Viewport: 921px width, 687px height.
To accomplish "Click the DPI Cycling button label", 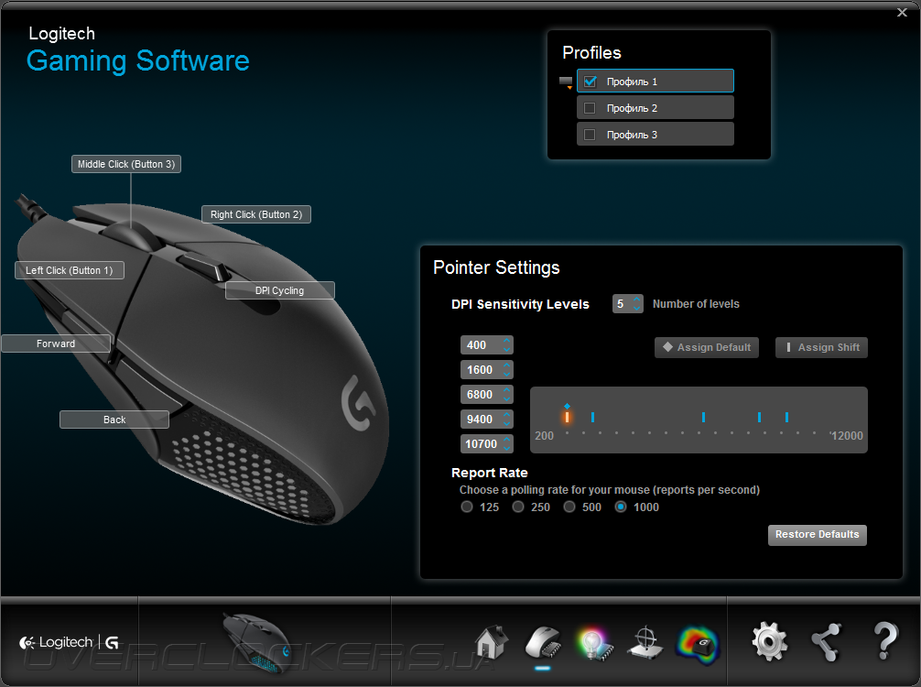I will pyautogui.click(x=279, y=290).
